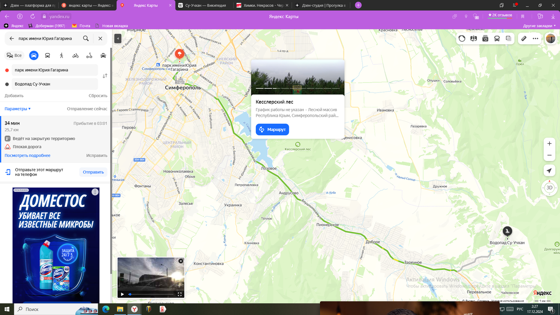Click the Водопад Су-Учхан map marker
The image size is (560, 315).
click(507, 231)
